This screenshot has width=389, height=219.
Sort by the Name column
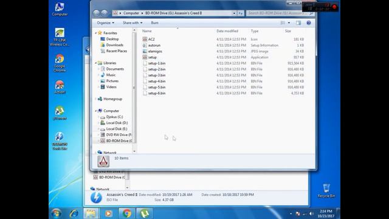[147, 31]
